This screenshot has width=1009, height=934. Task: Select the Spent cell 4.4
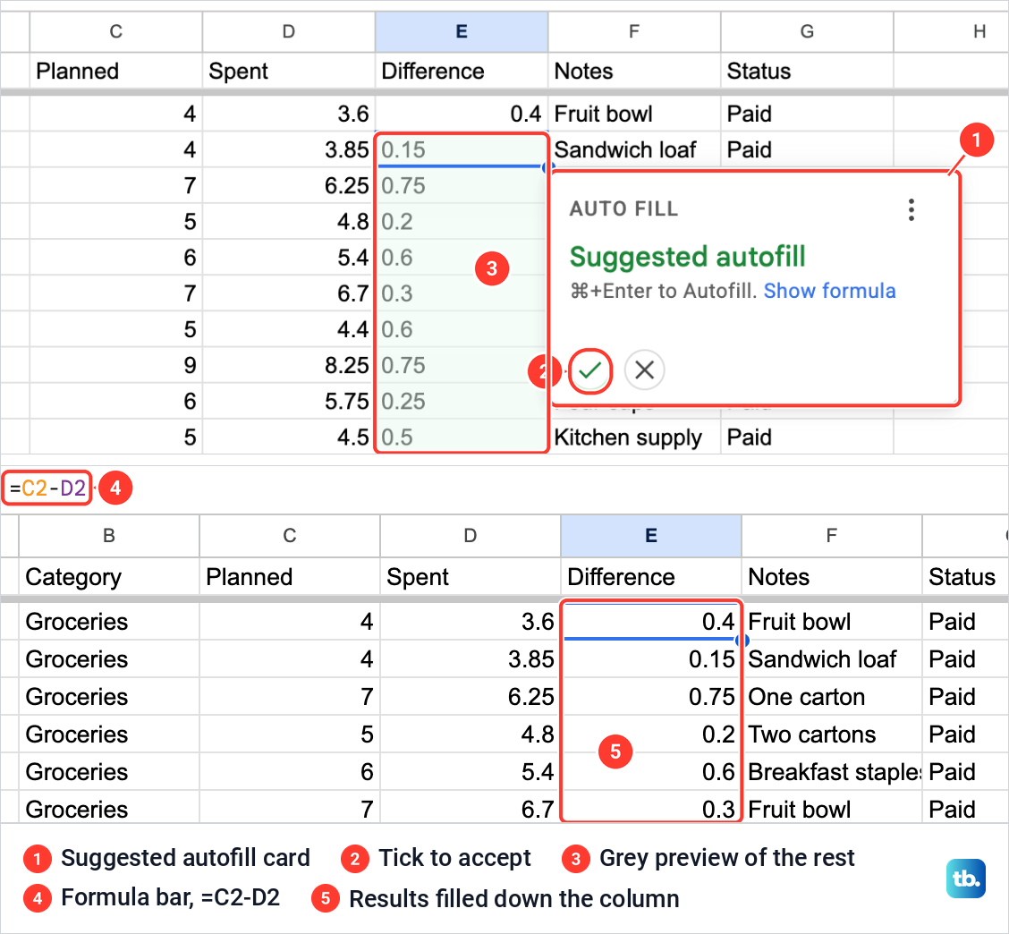click(x=289, y=329)
